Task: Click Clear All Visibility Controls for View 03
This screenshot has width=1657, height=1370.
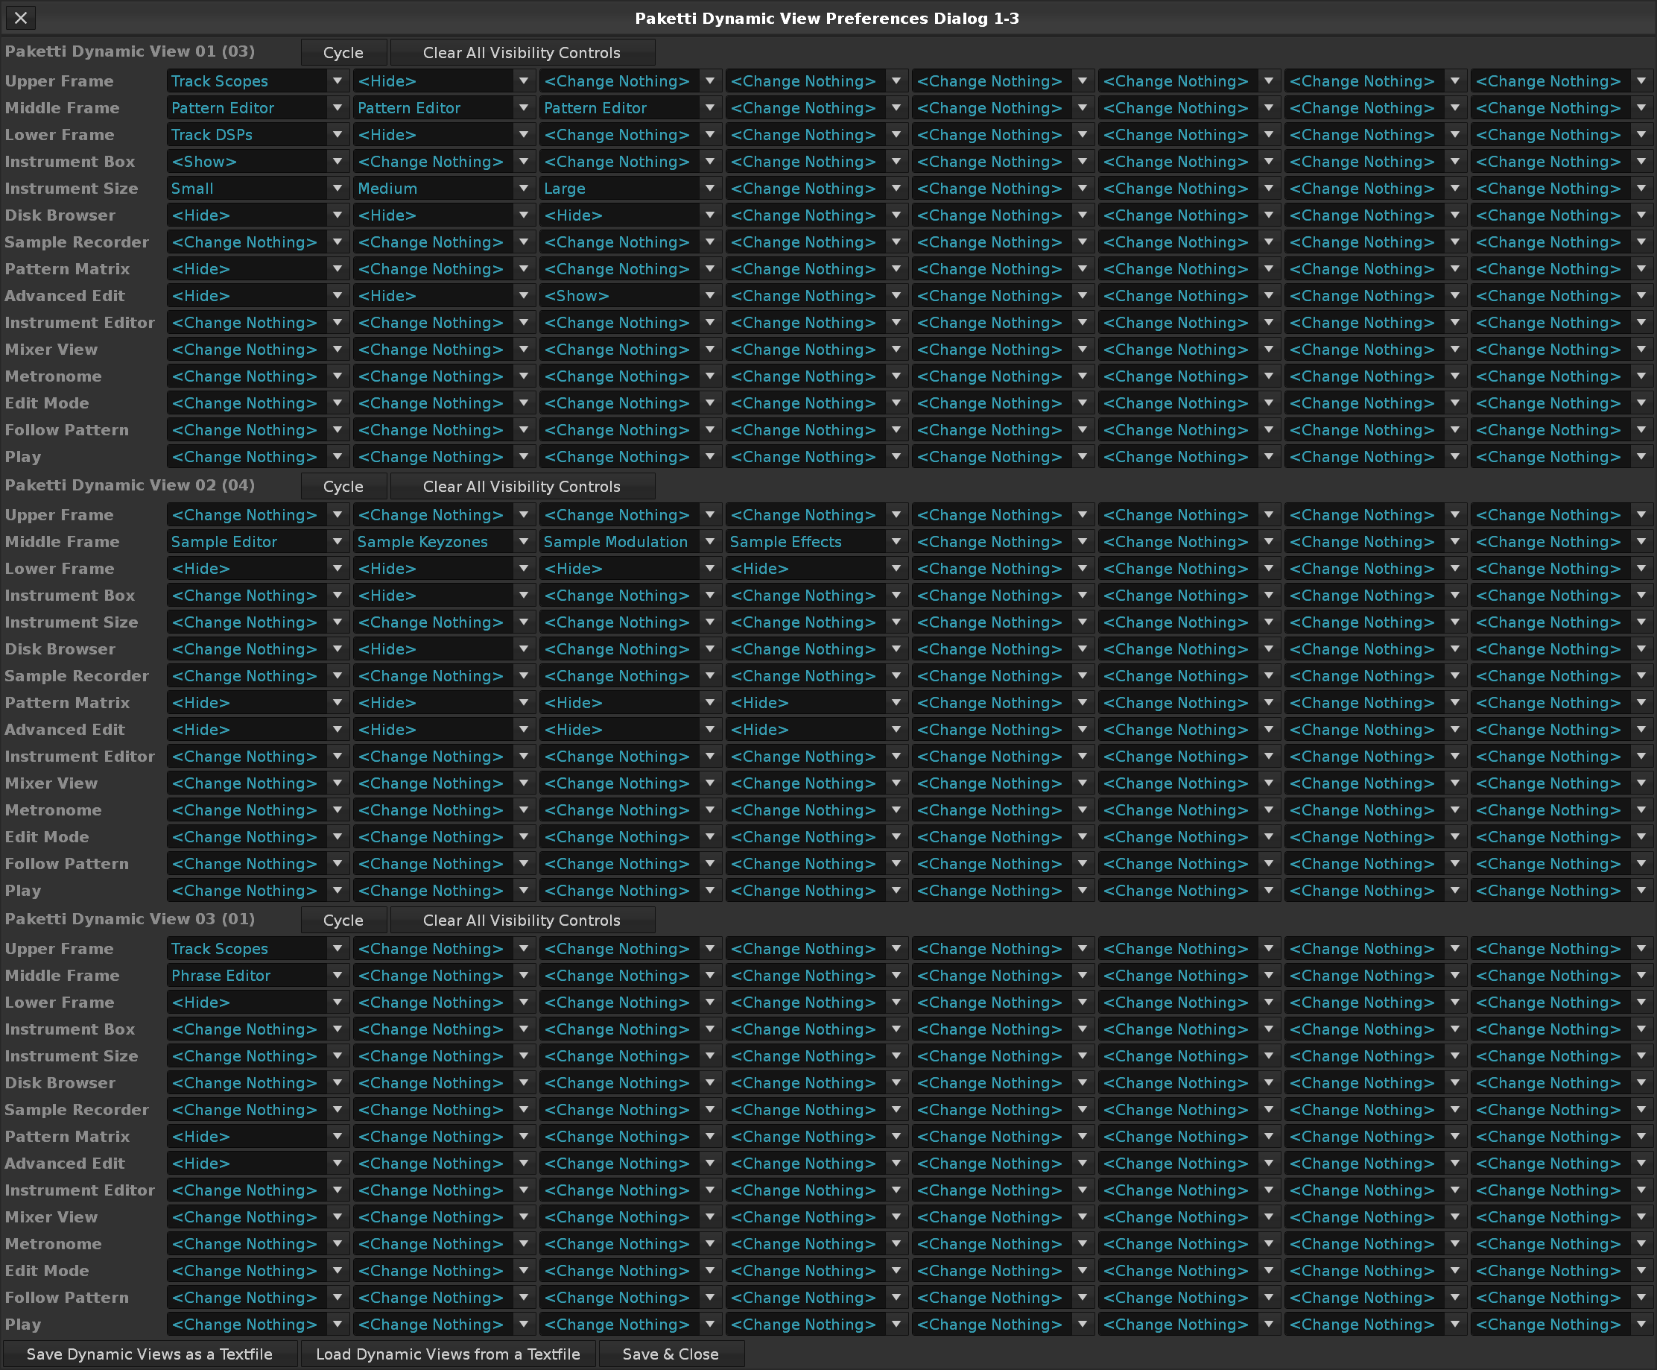Action: point(522,921)
